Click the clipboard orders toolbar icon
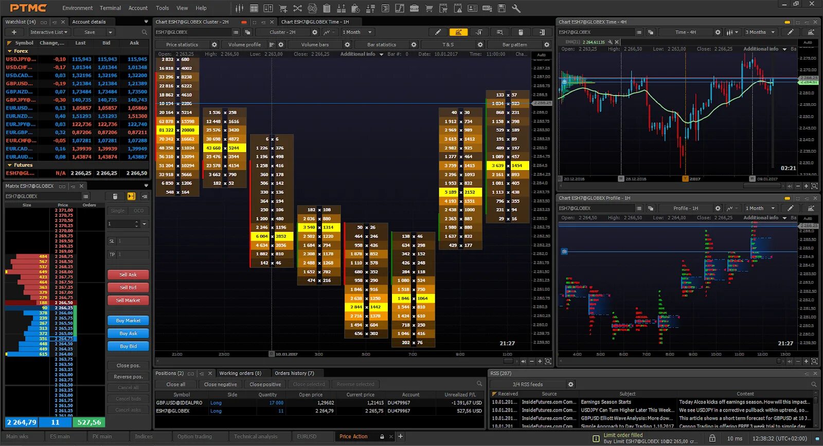The height and width of the screenshot is (446, 823). pyautogui.click(x=327, y=8)
